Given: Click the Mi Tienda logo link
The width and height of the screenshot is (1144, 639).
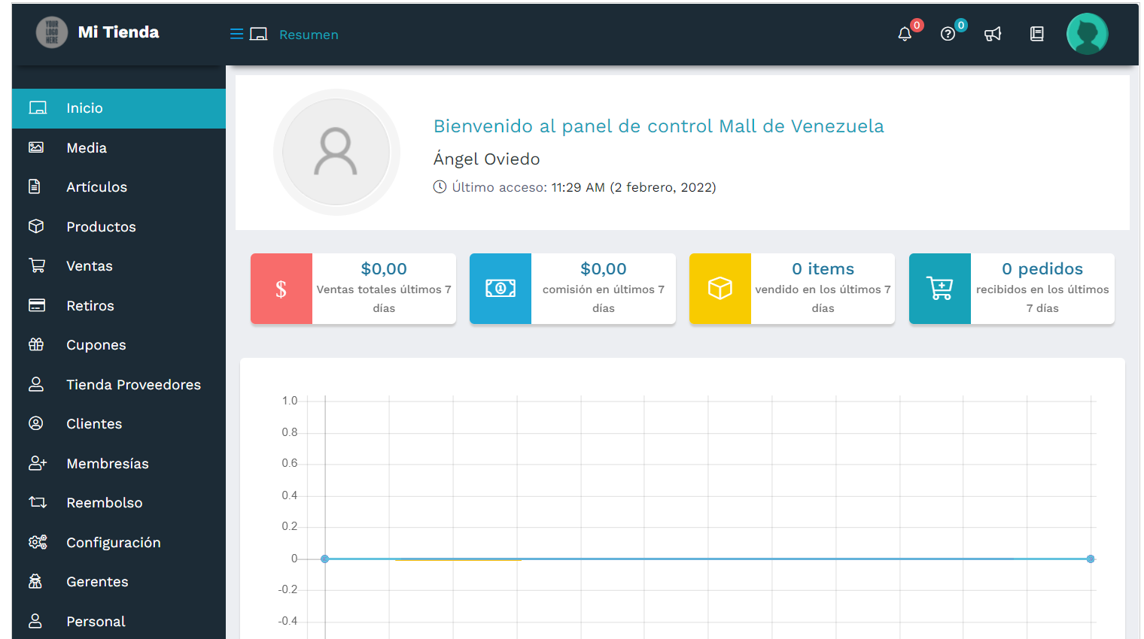Looking at the screenshot, I should click(x=98, y=32).
